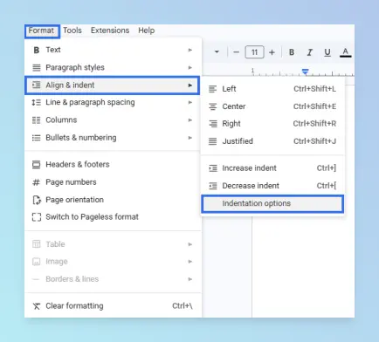The height and width of the screenshot is (342, 379).
Task: Expand the Image submenu arrow
Action: (190, 262)
